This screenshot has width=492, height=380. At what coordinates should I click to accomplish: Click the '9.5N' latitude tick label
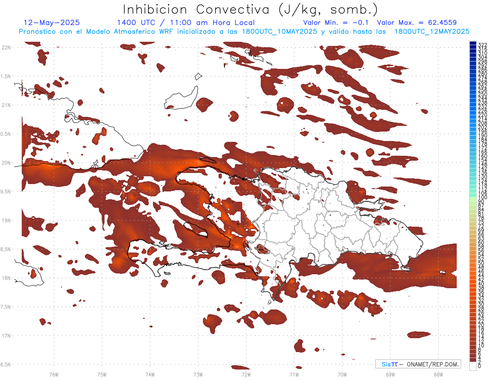[6, 191]
